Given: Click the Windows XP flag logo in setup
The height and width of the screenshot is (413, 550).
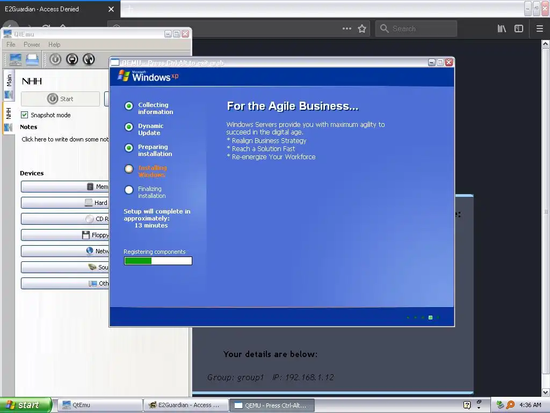Looking at the screenshot, I should tap(124, 75).
